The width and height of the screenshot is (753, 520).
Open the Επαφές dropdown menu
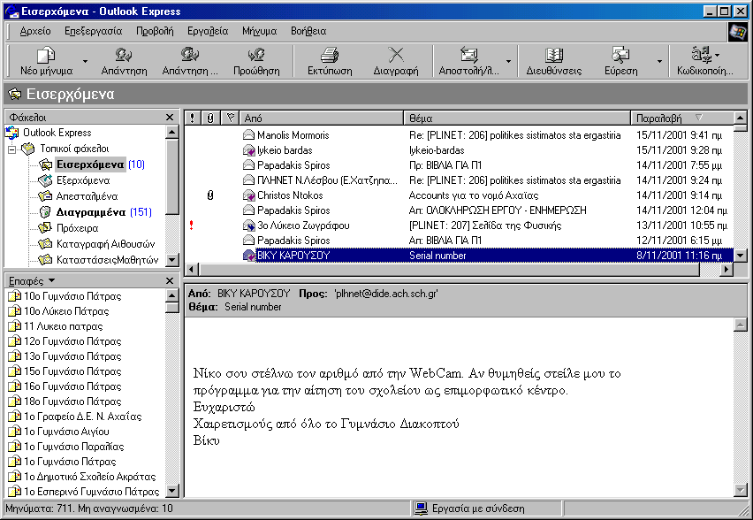[x=32, y=280]
